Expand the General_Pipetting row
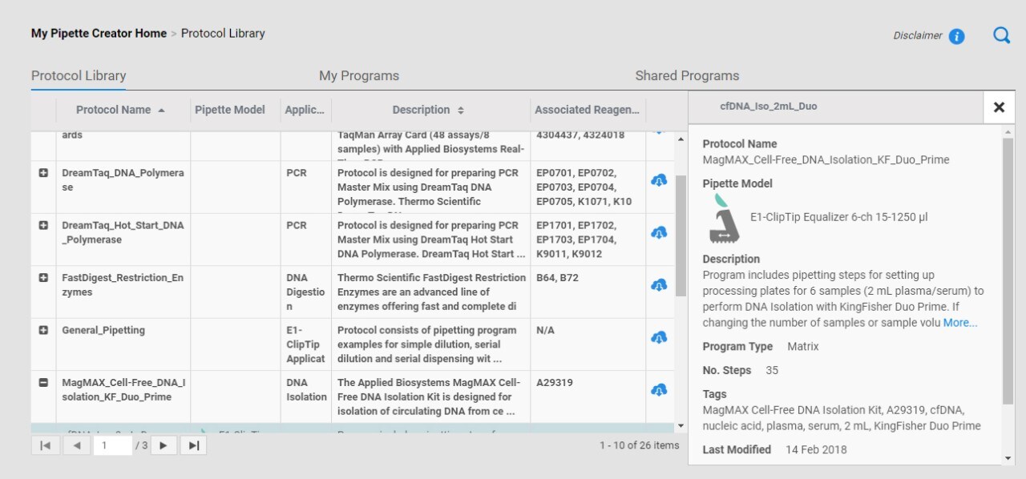Viewport: 1026px width, 479px height. tap(44, 330)
